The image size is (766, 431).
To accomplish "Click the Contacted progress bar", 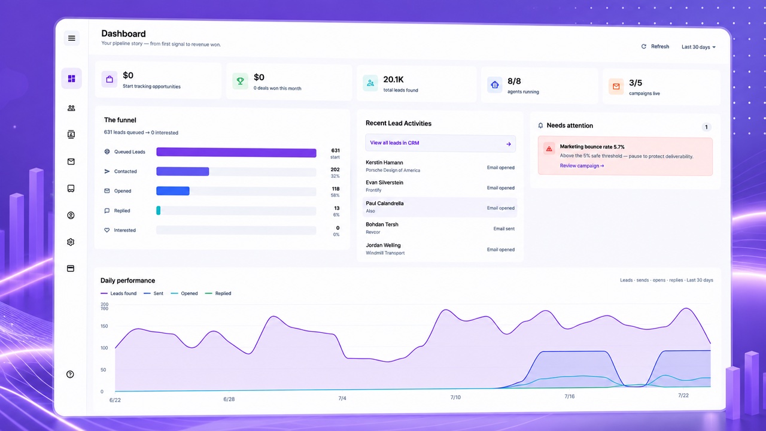I will tap(236, 172).
